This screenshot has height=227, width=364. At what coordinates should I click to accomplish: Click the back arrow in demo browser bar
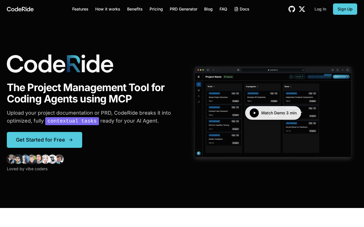click(x=213, y=70)
